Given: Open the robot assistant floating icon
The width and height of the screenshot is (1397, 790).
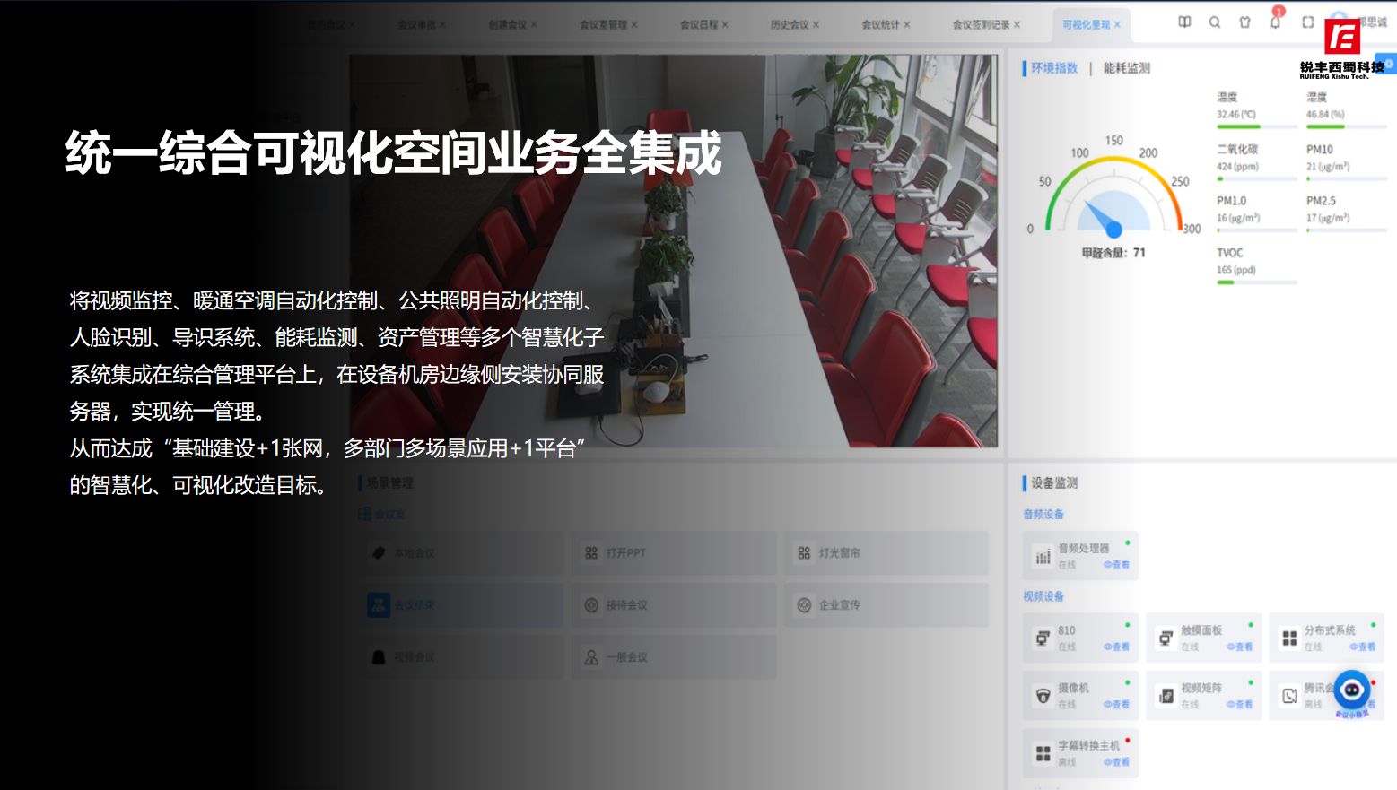Looking at the screenshot, I should [1351, 690].
